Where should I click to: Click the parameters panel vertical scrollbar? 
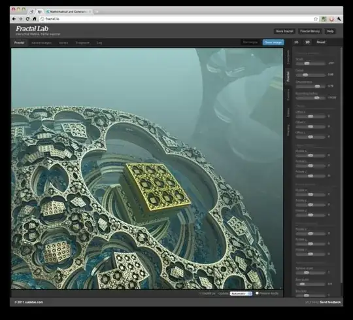(341, 164)
